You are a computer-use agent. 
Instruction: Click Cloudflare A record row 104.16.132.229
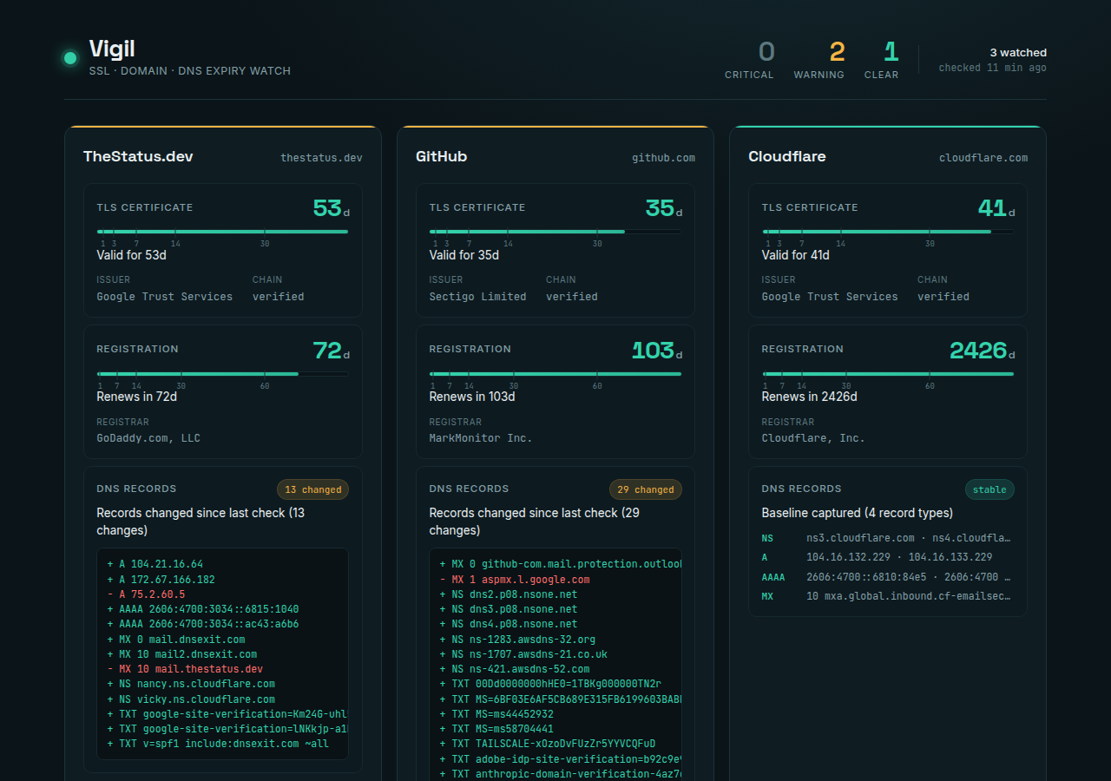click(887, 557)
